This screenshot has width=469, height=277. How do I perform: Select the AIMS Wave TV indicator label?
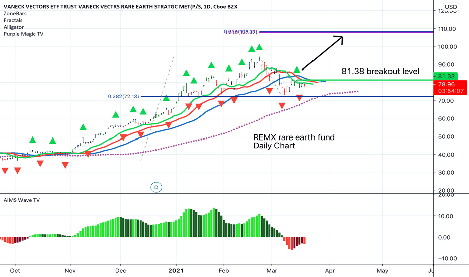click(x=22, y=200)
